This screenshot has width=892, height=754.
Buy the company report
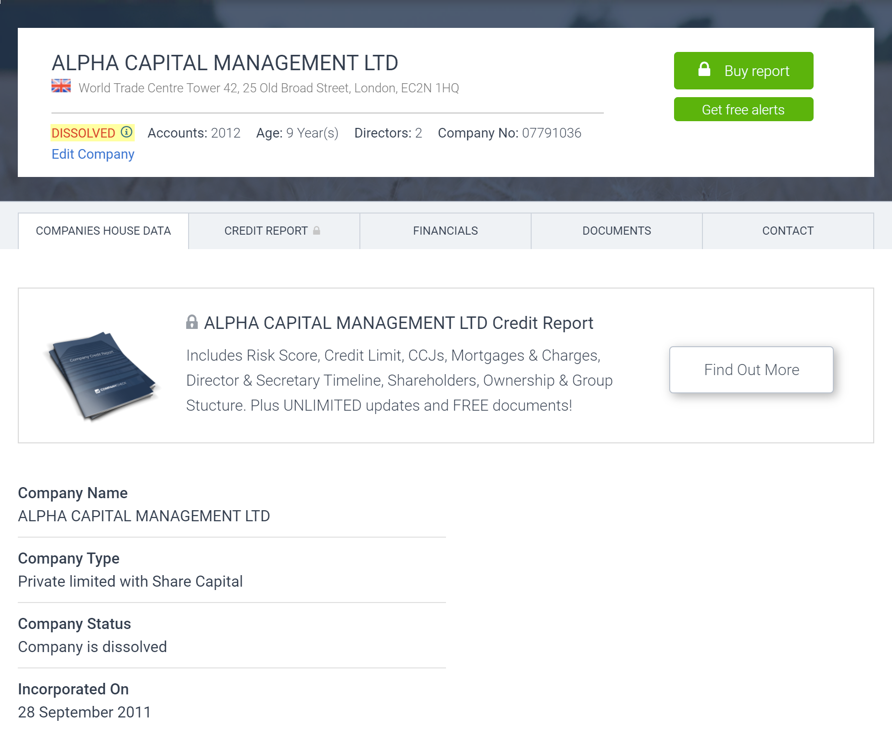point(743,71)
